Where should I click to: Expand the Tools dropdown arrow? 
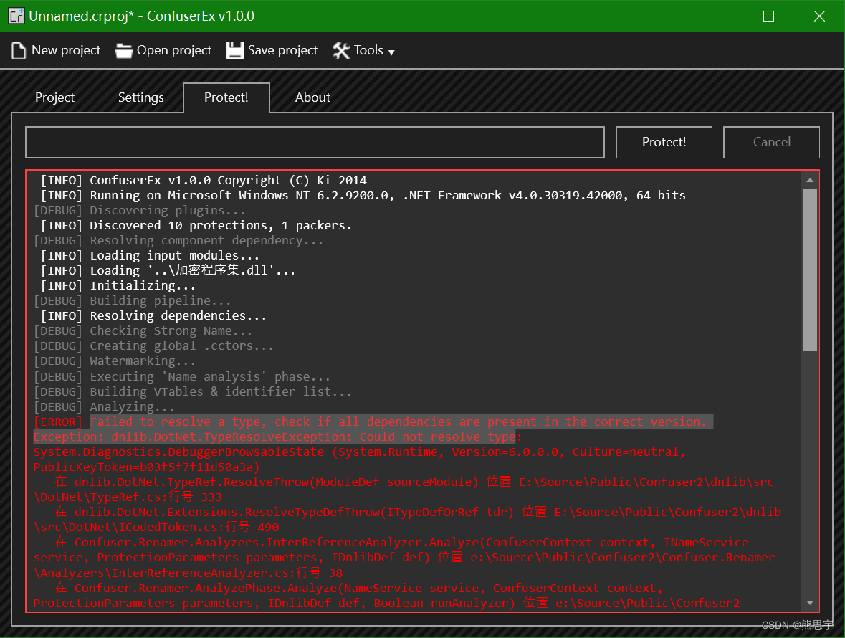pyautogui.click(x=392, y=53)
